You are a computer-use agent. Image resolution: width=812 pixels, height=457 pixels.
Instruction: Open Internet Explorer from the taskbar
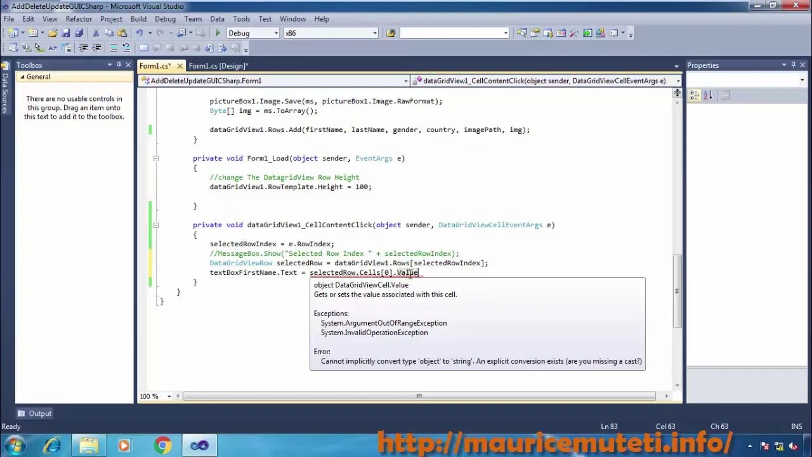click(52, 446)
